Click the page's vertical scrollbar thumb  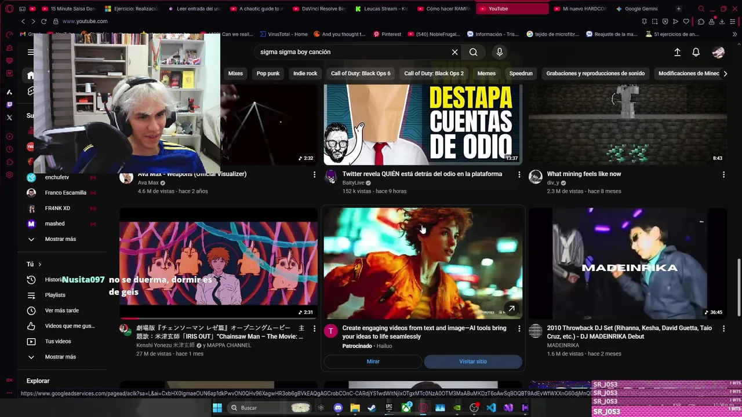738,288
